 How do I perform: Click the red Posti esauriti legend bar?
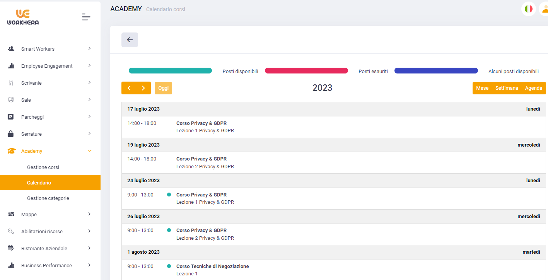click(306, 71)
